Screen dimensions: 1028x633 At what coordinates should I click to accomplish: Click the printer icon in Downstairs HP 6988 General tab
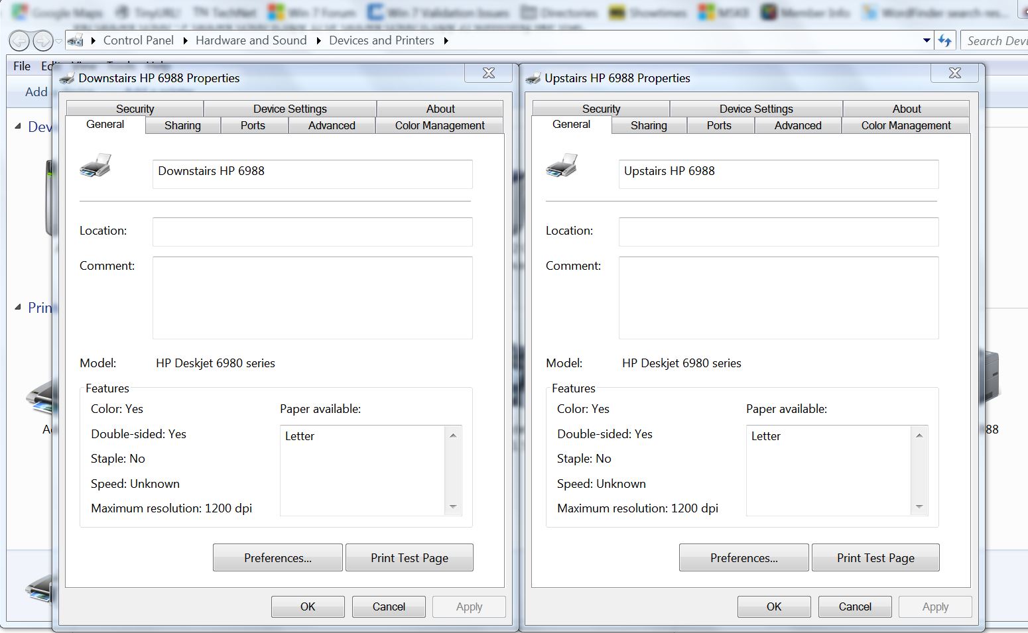tap(96, 165)
